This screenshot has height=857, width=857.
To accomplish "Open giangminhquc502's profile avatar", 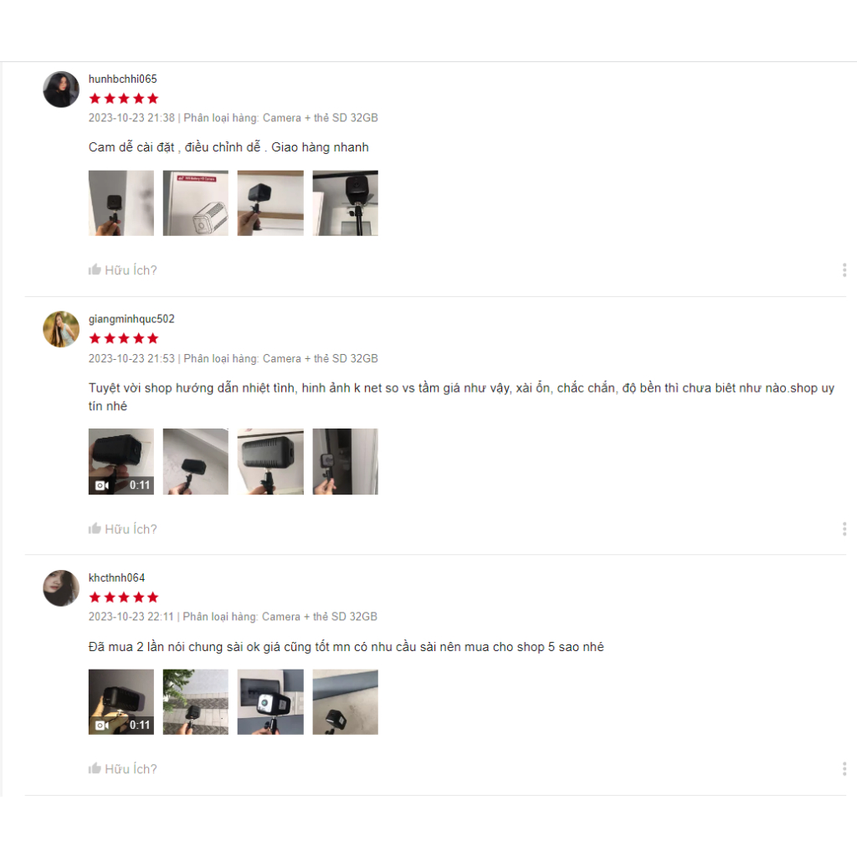I will tap(61, 329).
